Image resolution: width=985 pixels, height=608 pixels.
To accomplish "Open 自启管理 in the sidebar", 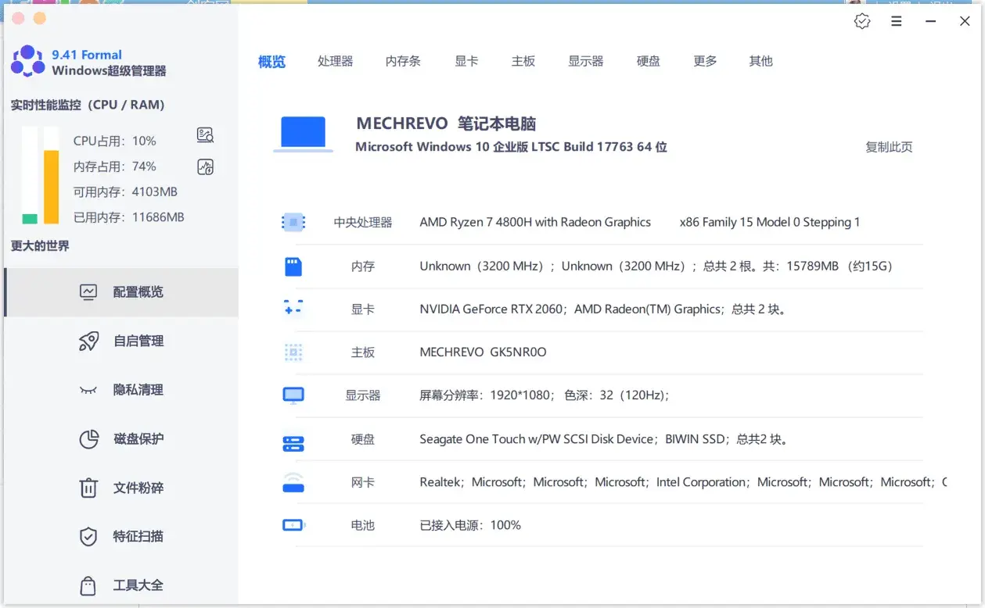I will [121, 341].
